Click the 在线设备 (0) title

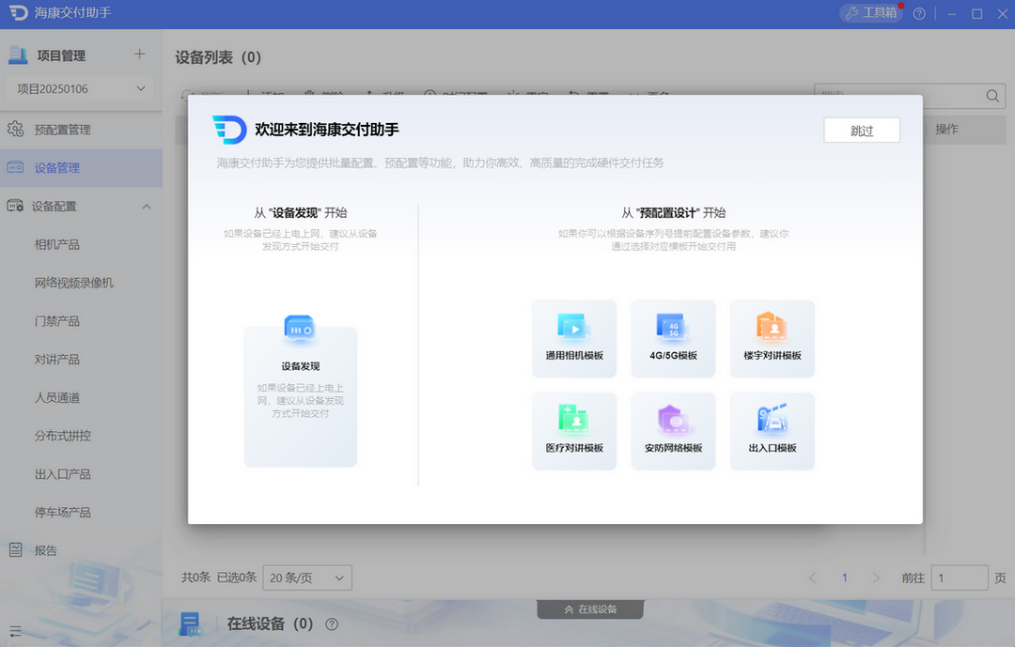[270, 624]
